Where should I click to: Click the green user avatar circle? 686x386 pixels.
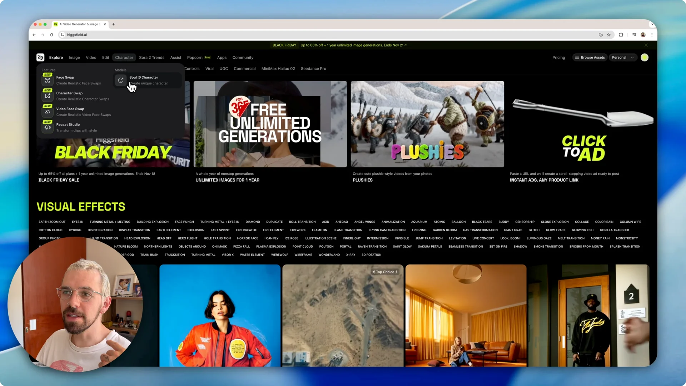click(x=645, y=58)
